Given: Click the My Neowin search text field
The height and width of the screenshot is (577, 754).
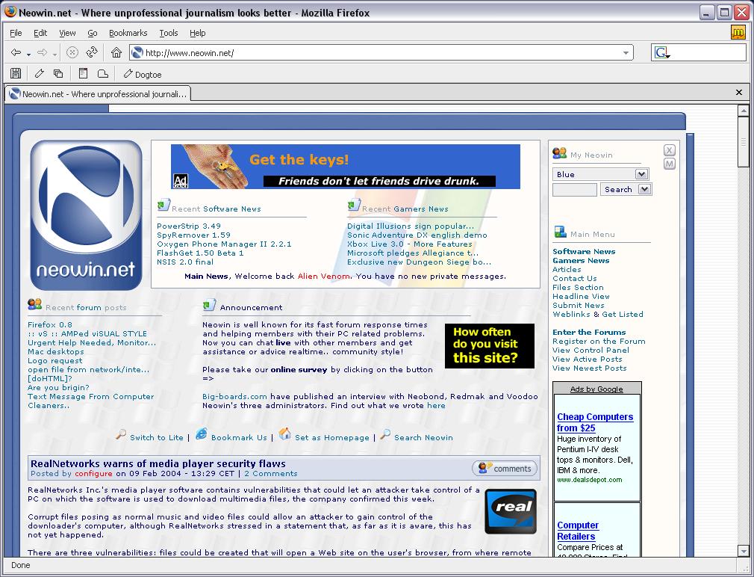Looking at the screenshot, I should [x=575, y=190].
